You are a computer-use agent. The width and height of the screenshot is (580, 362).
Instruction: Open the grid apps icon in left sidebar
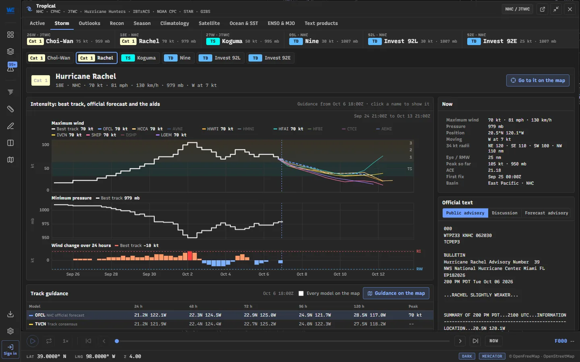10,35
